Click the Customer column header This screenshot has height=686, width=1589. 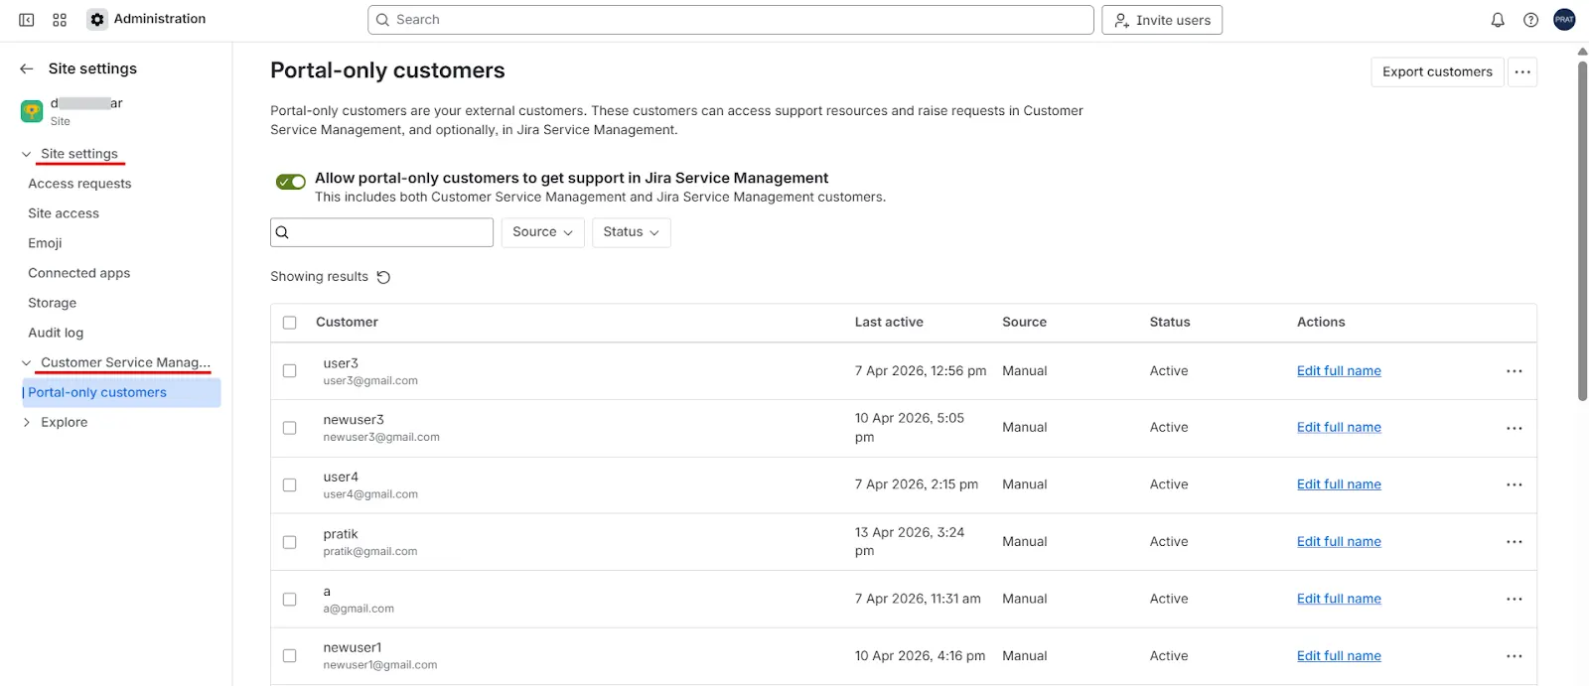(x=347, y=323)
